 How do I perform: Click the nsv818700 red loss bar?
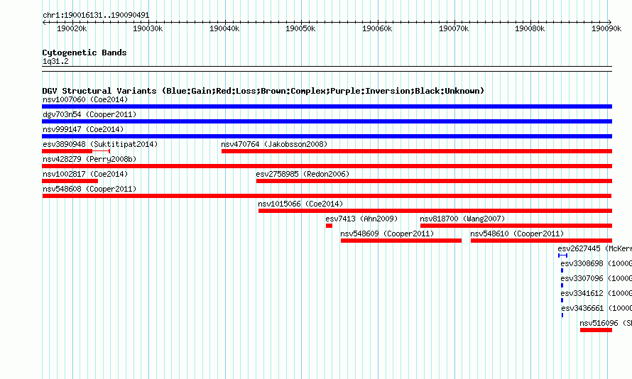tap(516, 226)
